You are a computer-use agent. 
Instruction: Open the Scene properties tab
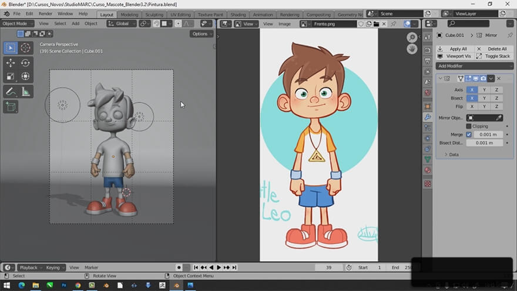point(428,82)
